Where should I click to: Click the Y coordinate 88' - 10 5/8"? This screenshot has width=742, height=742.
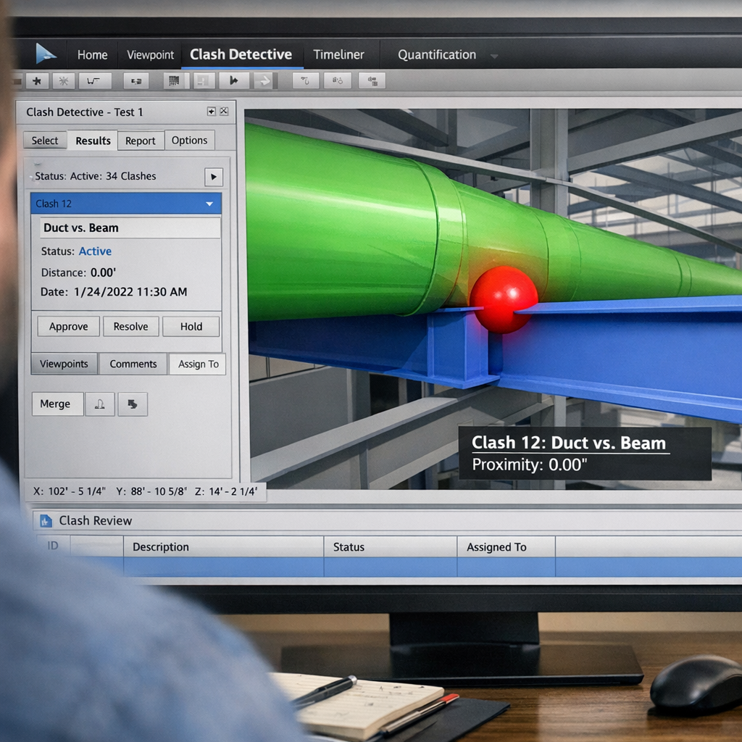151,491
